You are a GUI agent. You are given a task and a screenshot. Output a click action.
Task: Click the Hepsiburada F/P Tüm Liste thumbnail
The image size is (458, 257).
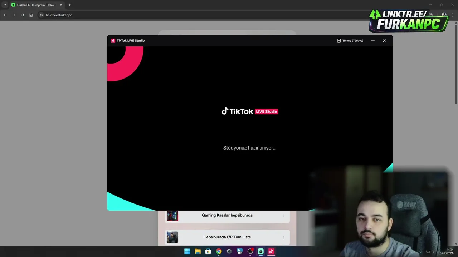tap(172, 237)
